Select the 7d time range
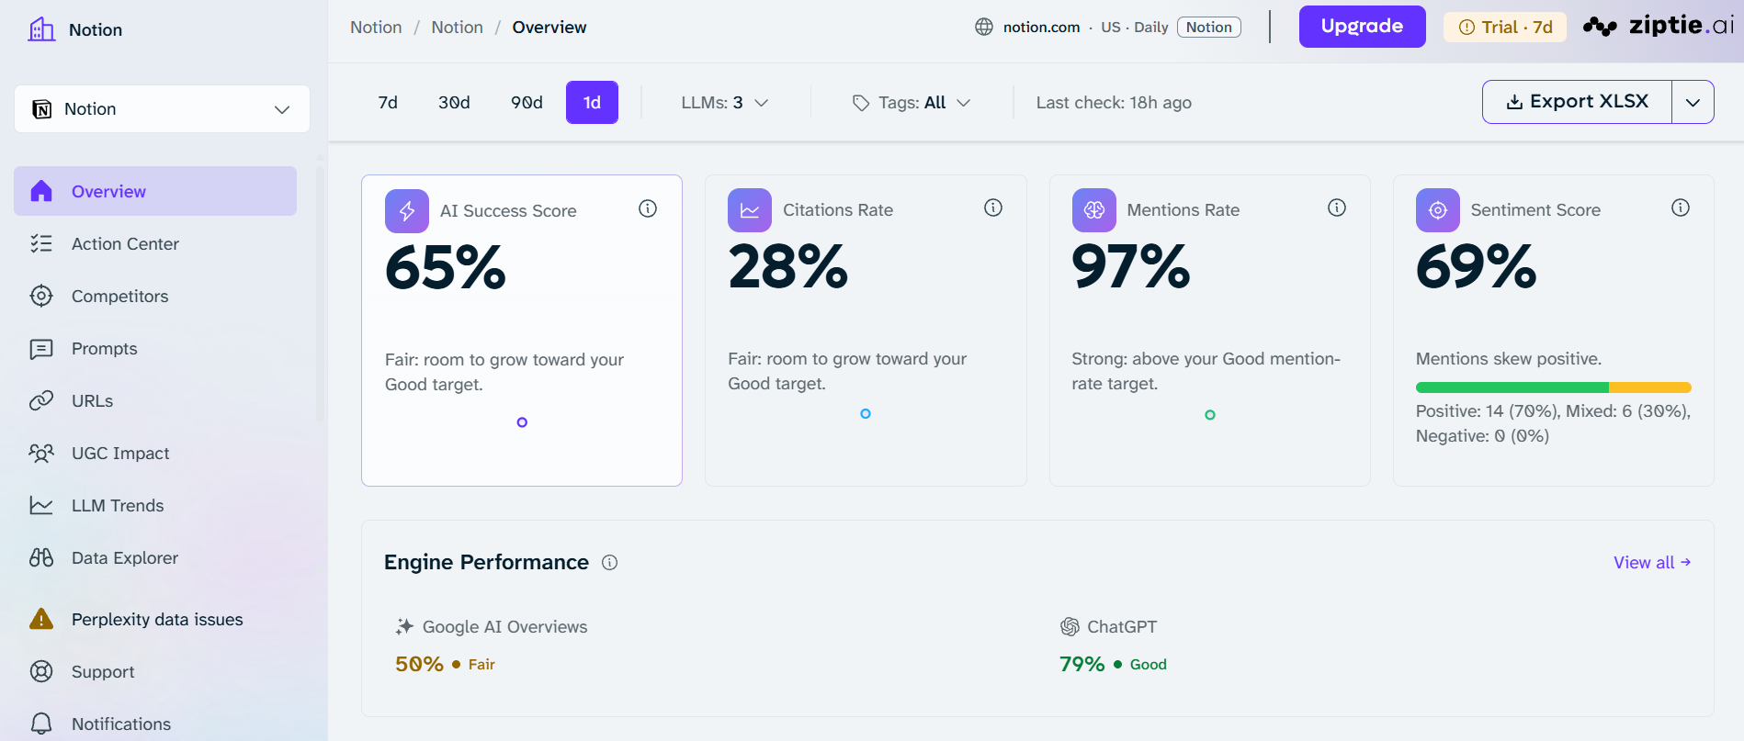The height and width of the screenshot is (741, 1744). point(388,102)
